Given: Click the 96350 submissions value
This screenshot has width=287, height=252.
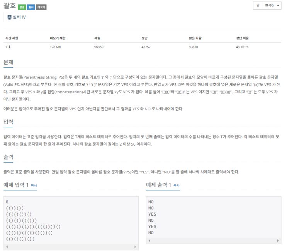Looking at the screenshot, I should tap(99, 47).
